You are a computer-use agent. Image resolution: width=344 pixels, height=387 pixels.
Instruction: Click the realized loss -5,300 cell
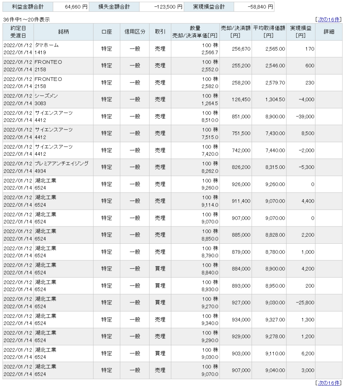[x=301, y=167]
